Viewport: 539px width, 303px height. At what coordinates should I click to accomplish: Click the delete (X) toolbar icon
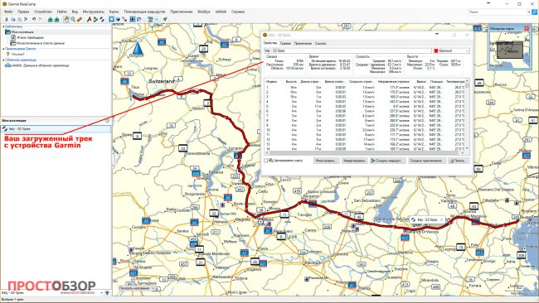[26, 19]
